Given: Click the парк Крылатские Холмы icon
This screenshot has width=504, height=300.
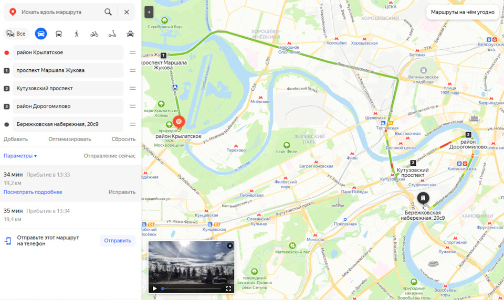Looking at the screenshot, I should point(161,104).
